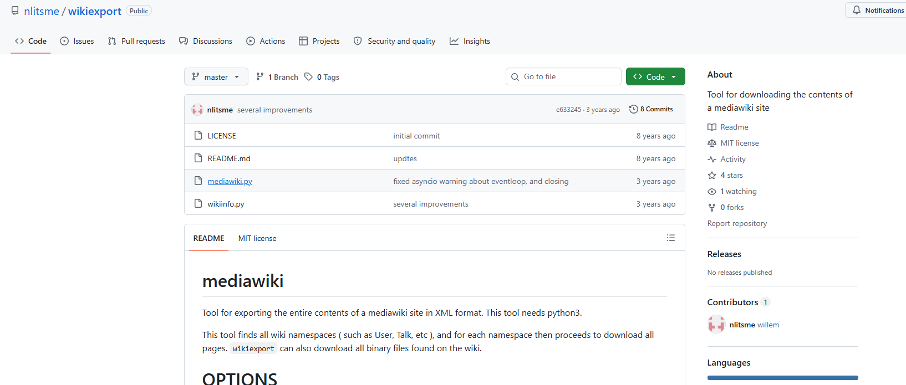This screenshot has height=385, width=906.
Task: Click the scales icon beside MIT license
Action: (712, 143)
